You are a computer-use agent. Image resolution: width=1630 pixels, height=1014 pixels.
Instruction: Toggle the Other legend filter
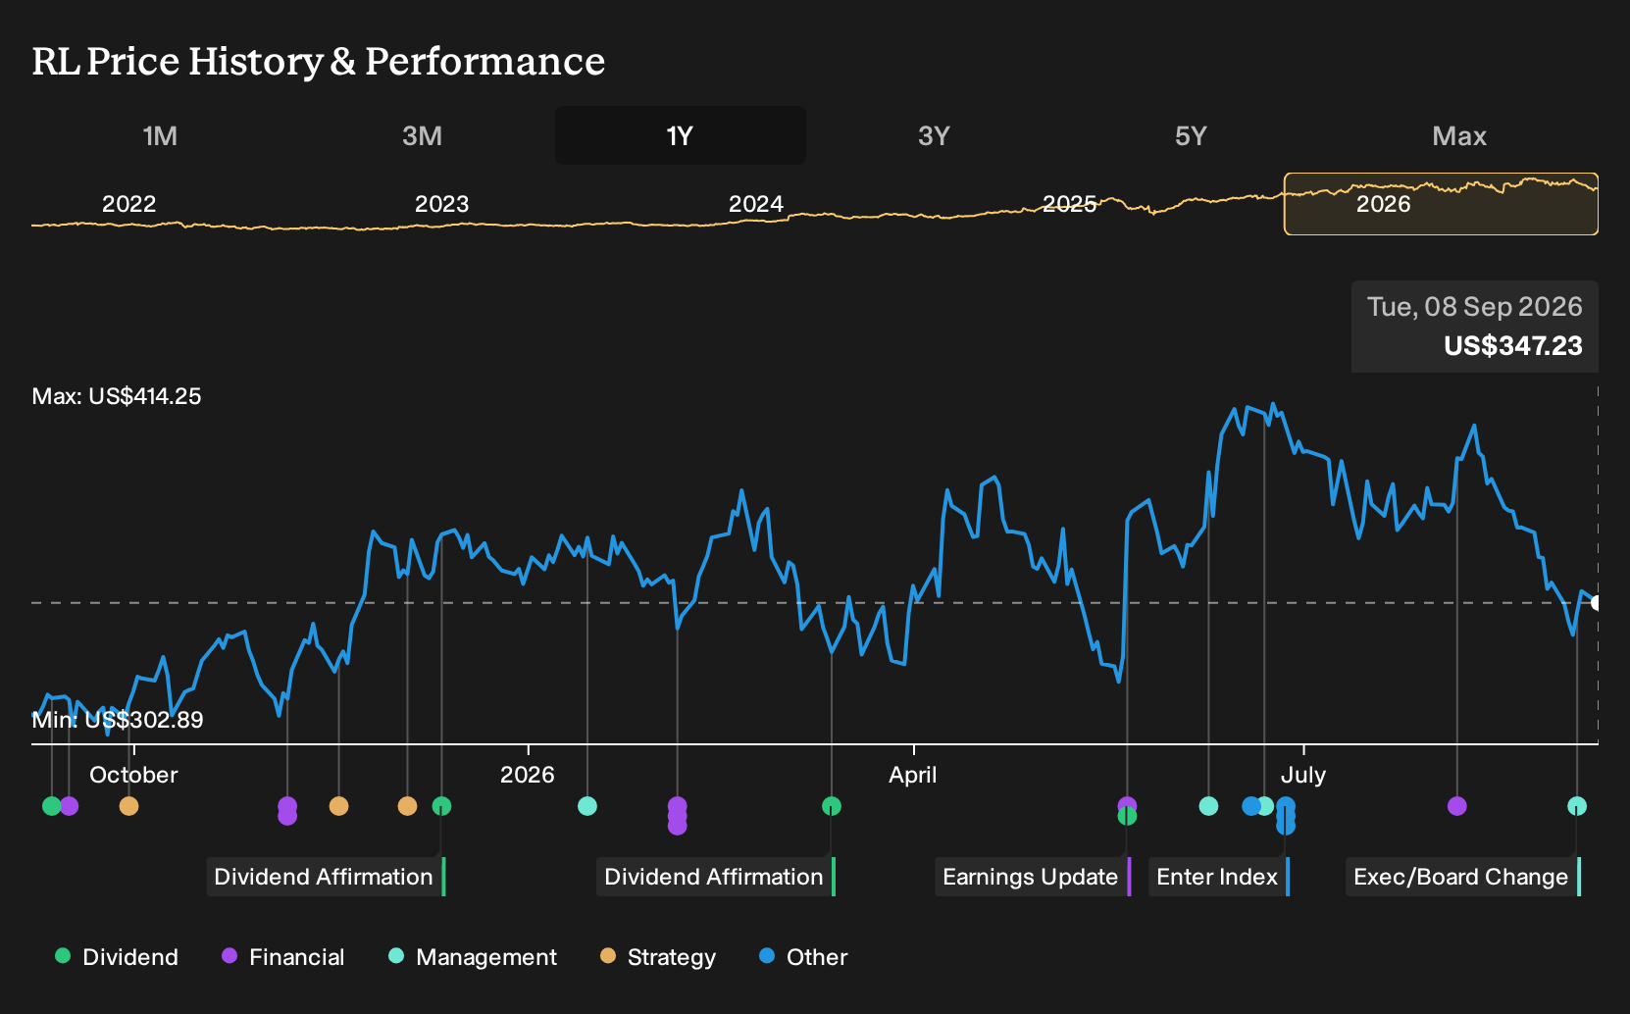coord(803,957)
